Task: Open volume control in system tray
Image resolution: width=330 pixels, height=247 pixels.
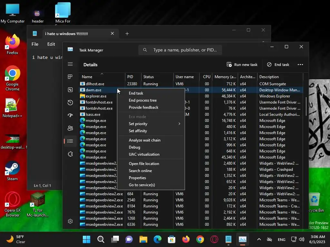Action: 302,239
